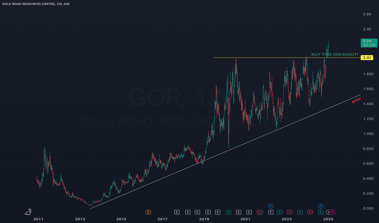
Task: Click the 1.200 price axis label
Action: [368, 119]
